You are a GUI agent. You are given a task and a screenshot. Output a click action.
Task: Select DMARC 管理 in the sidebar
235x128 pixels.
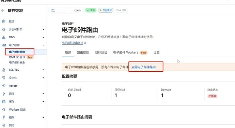(17, 57)
